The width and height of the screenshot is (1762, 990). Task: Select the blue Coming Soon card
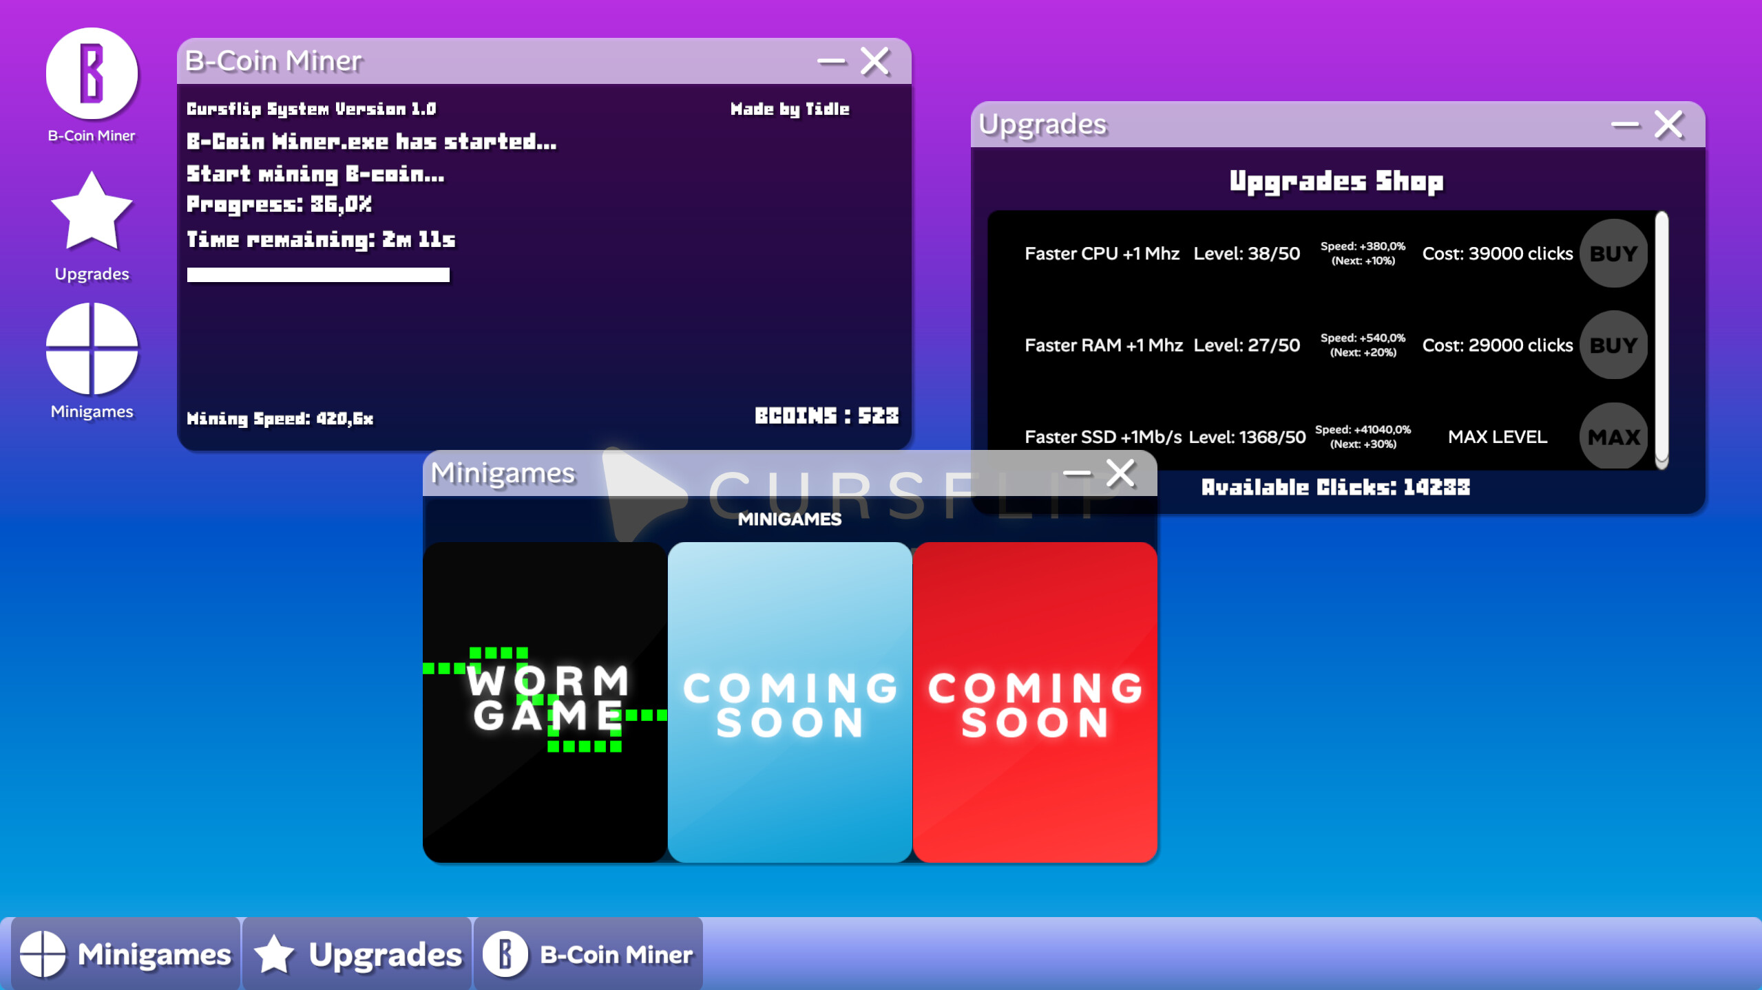coord(789,702)
